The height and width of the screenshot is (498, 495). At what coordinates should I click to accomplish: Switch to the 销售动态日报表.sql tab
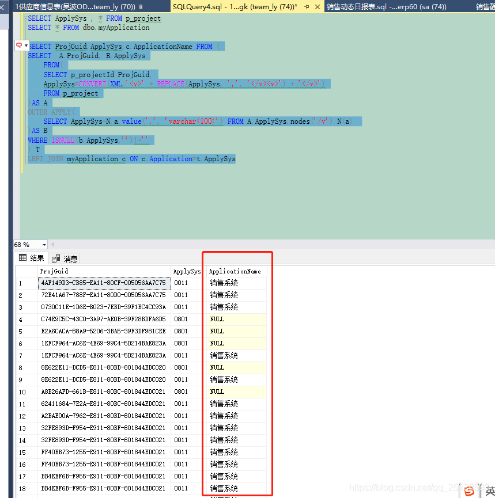(386, 7)
